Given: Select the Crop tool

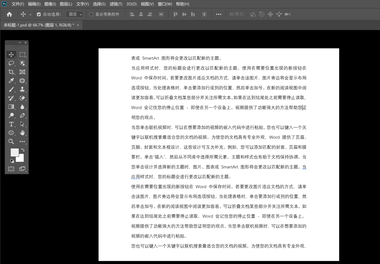Looking at the screenshot, I should (x=11, y=72).
